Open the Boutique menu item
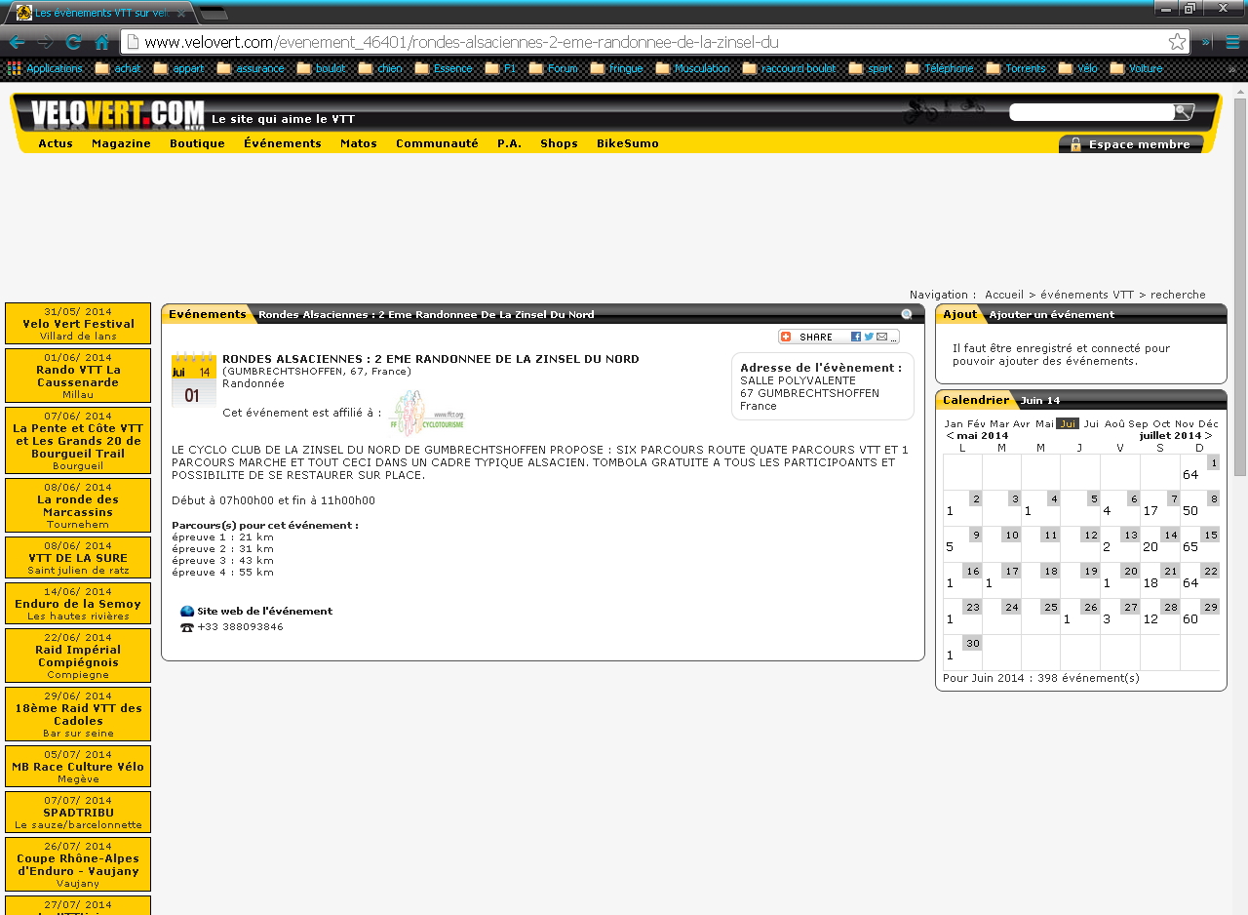The width and height of the screenshot is (1248, 915). (x=197, y=143)
